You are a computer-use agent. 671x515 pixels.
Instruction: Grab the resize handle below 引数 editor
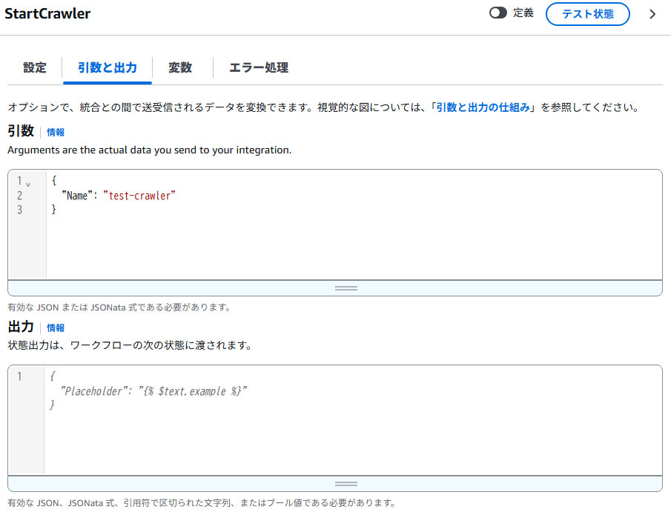(346, 288)
